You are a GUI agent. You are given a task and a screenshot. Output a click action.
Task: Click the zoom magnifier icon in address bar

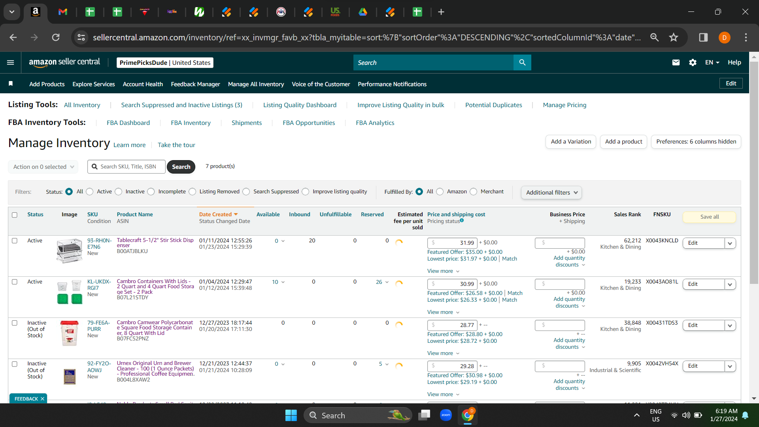[655, 37]
